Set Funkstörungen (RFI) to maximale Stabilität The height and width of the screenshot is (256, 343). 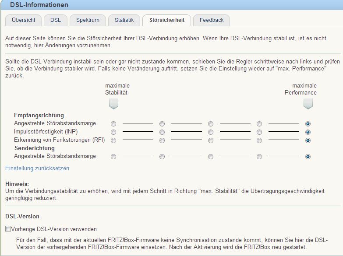tap(113, 140)
